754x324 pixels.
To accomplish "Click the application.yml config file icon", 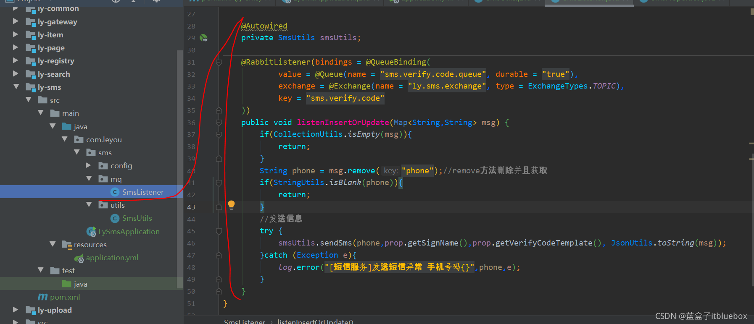I will [x=79, y=258].
